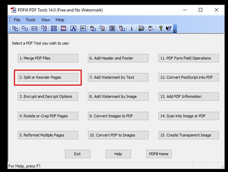Click the Scan into Image toolbar icon

click(x=141, y=29)
